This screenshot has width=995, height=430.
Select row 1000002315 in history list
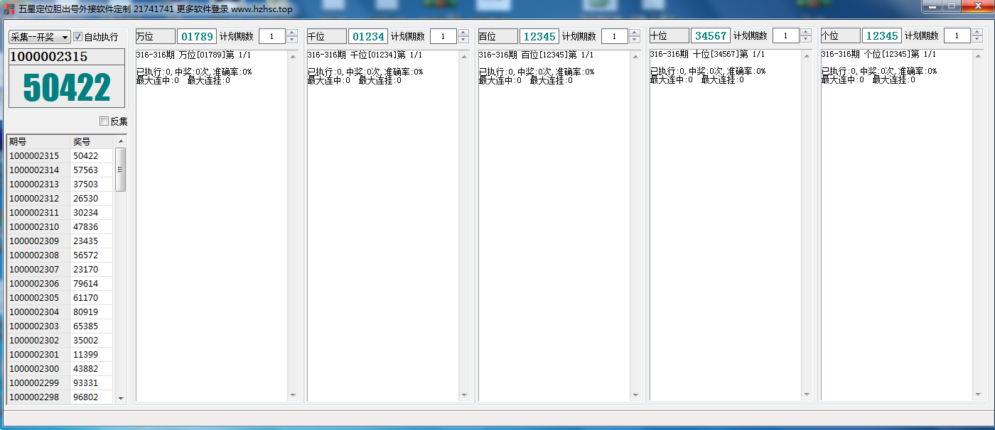tap(60, 155)
